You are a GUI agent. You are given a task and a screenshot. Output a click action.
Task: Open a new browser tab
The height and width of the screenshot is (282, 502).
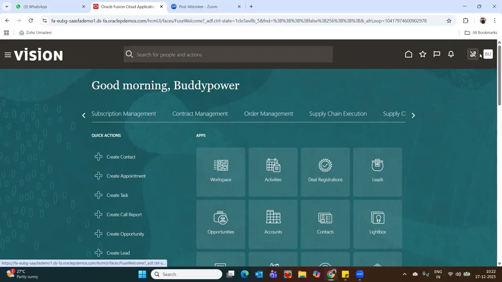click(x=251, y=7)
